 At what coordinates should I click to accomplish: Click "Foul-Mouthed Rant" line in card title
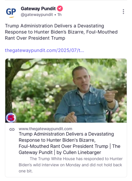click(48, 146)
